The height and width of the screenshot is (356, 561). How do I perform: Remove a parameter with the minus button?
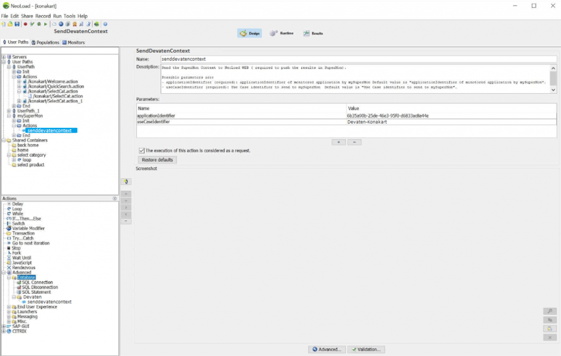click(354, 143)
